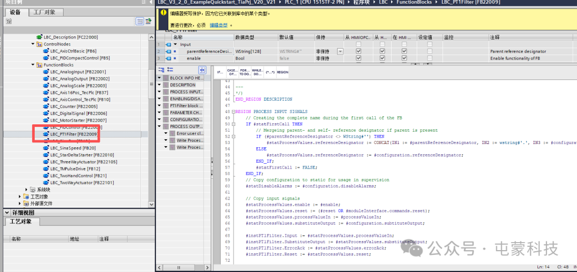Select the 设备 tab

(x=15, y=12)
